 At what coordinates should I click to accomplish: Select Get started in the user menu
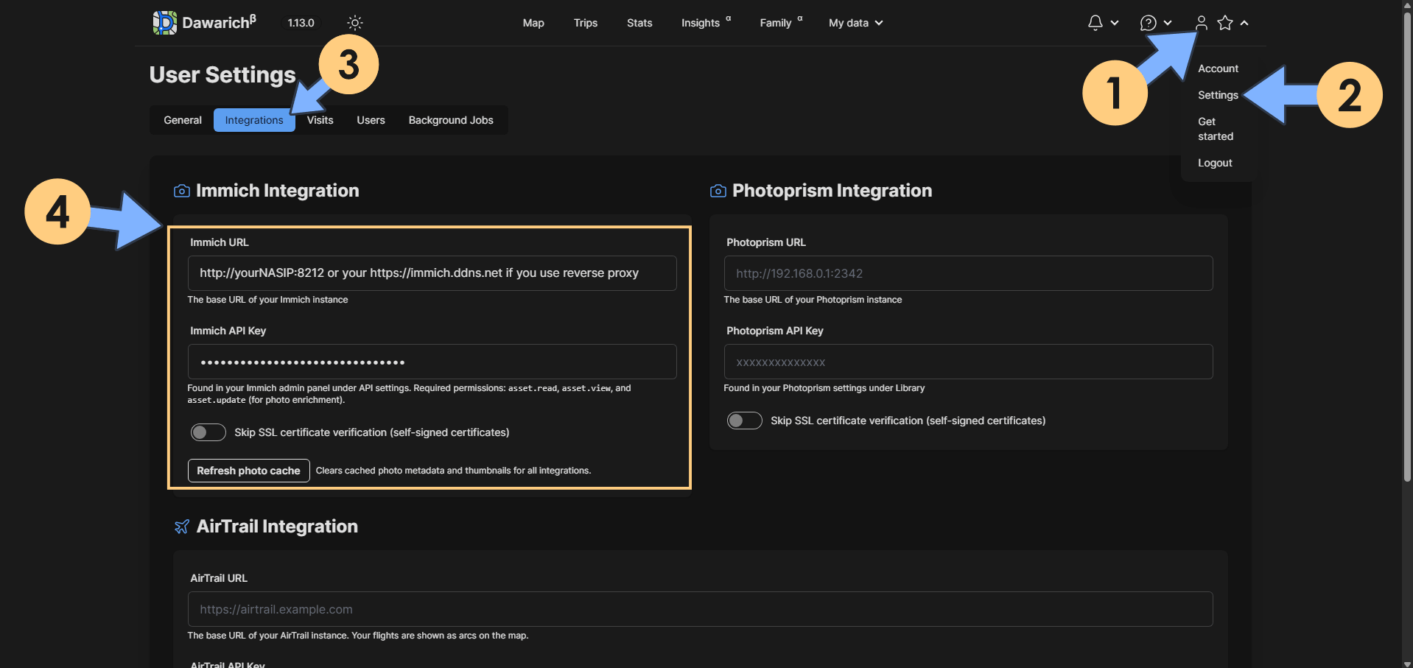1216,129
